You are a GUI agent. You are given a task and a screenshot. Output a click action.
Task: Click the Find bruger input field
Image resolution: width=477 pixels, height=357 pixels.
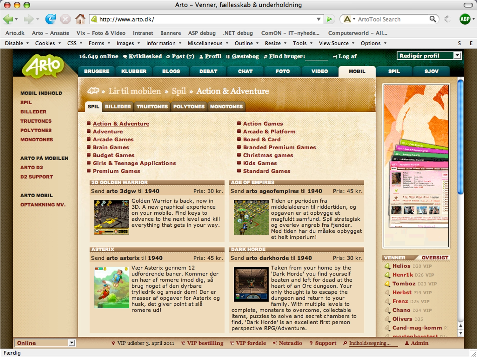[x=317, y=57]
